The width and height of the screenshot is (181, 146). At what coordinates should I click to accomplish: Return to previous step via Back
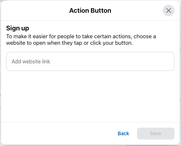pos(123,133)
